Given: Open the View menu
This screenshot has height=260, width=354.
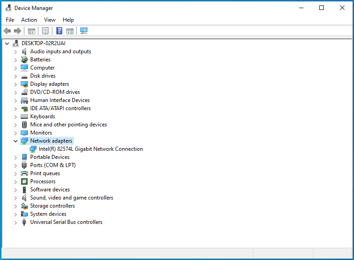Looking at the screenshot, I should tap(50, 20).
